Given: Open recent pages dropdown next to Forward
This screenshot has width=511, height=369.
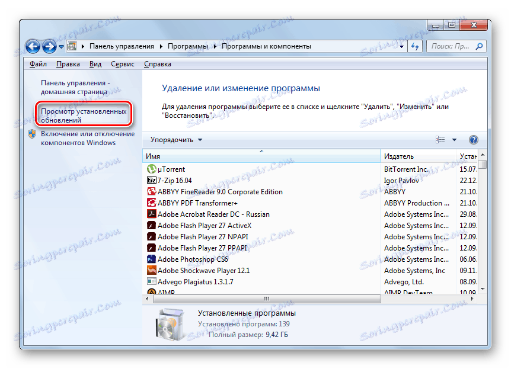Looking at the screenshot, I should click(x=61, y=47).
